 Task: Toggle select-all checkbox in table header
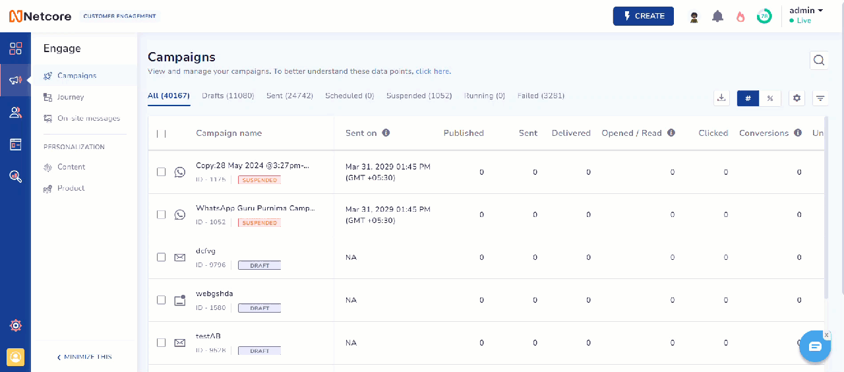click(x=161, y=133)
